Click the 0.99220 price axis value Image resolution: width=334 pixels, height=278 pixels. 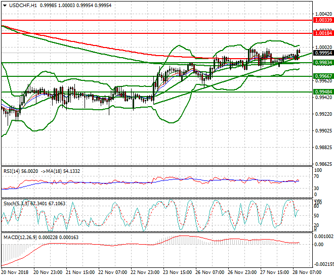(323, 114)
